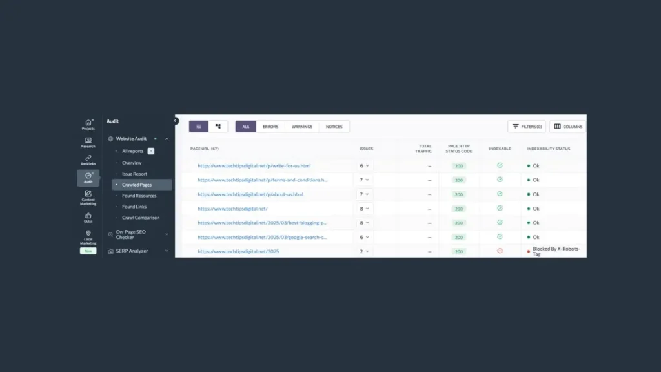
Task: Open the best-blogging-p... page link
Action: [262, 223]
